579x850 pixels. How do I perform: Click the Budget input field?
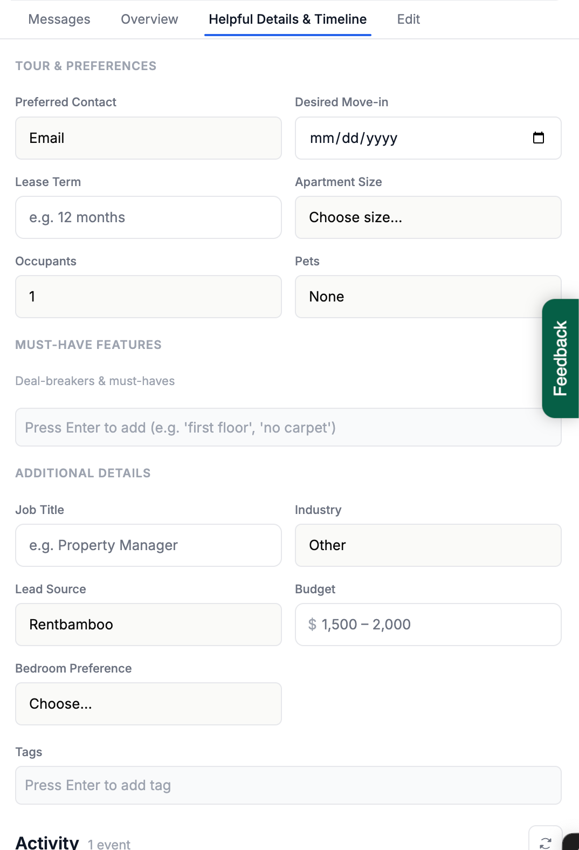tap(428, 625)
